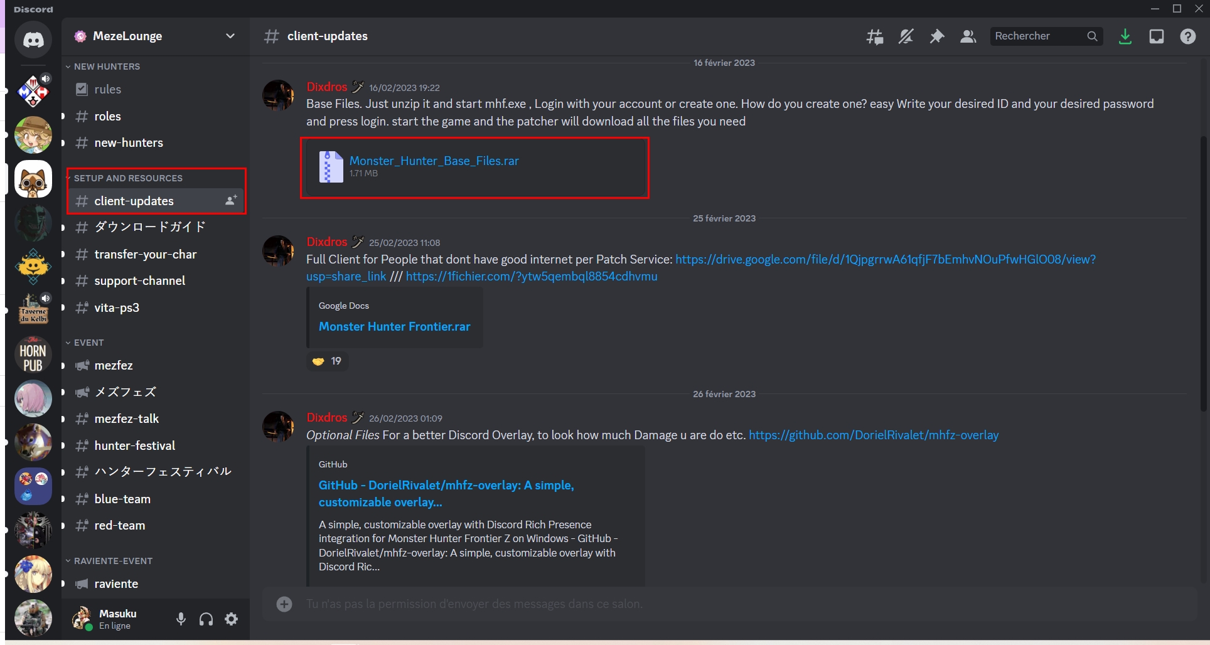Switch to the support-channel channel
Image resolution: width=1210 pixels, height=645 pixels.
click(x=139, y=280)
